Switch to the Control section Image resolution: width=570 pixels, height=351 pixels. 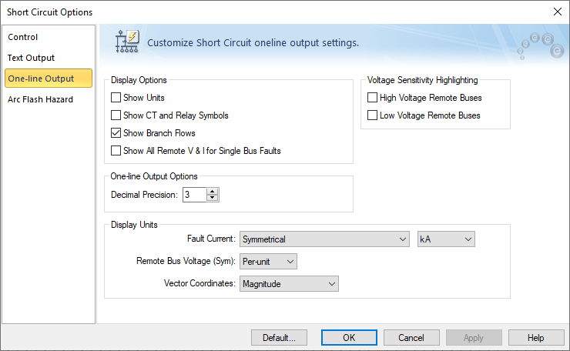click(x=23, y=37)
